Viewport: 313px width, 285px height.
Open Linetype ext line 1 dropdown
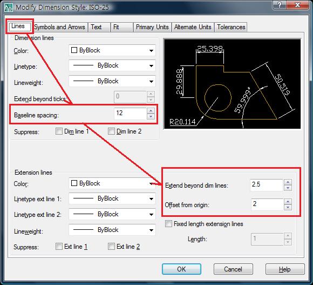[x=112, y=198]
